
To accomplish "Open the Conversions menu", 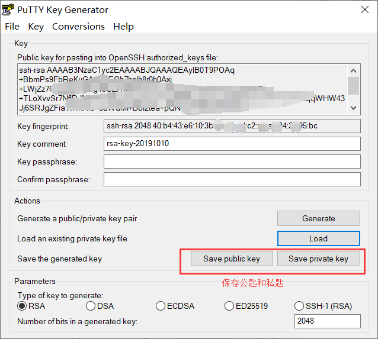I will pyautogui.click(x=78, y=27).
